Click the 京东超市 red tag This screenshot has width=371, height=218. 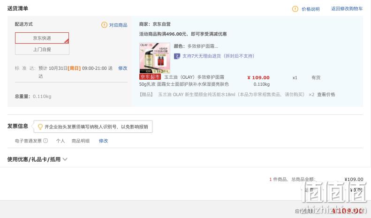coord(150,77)
